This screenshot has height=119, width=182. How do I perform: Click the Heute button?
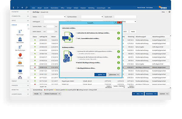[x=133, y=32]
